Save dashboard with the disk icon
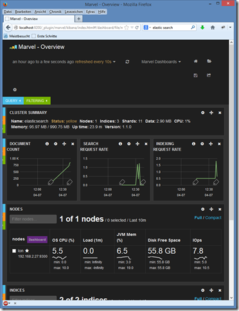 tap(195, 75)
